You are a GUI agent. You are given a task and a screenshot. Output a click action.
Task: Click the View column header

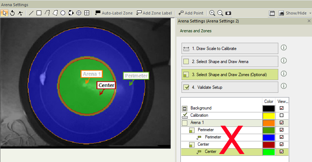tap(282, 101)
